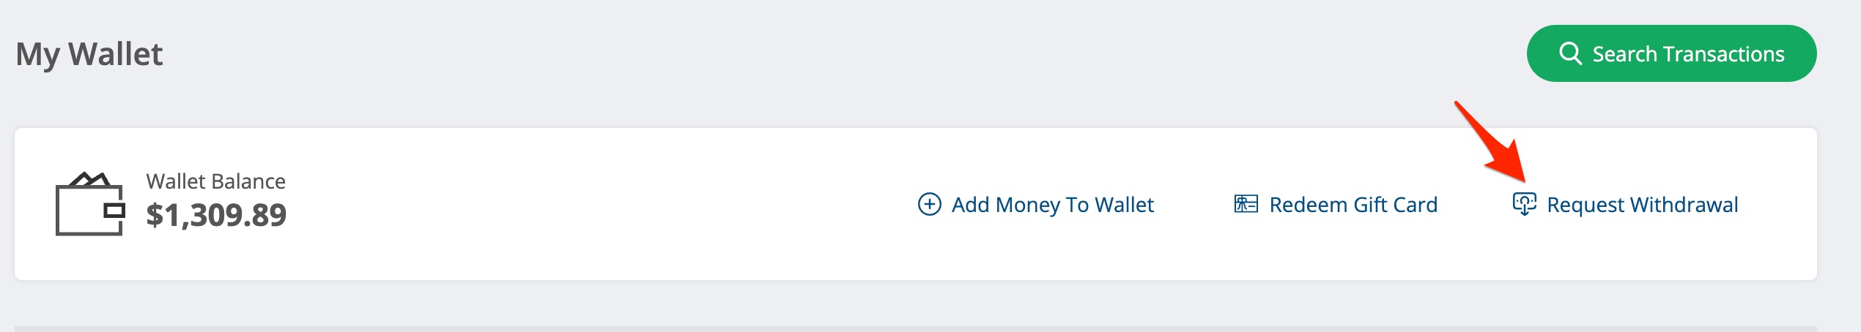
Task: Click the withdrawal icon beside Request Withdrawal
Action: [x=1524, y=204]
